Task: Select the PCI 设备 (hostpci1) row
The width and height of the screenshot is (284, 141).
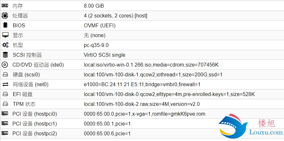Action: tap(142, 124)
